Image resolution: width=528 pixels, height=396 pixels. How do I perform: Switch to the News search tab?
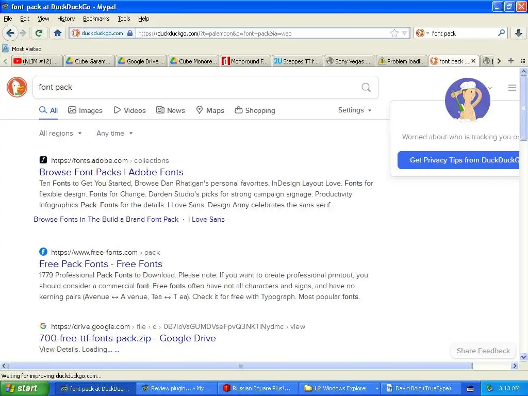(170, 110)
